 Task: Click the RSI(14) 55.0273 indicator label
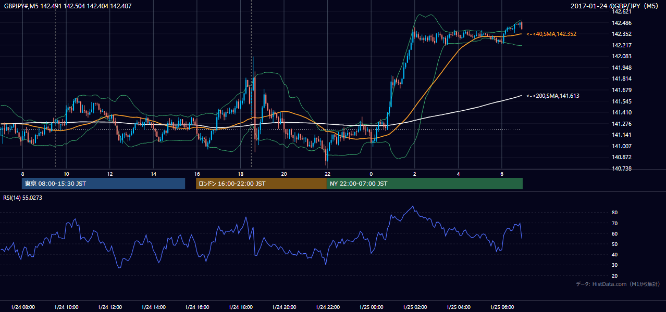23,198
